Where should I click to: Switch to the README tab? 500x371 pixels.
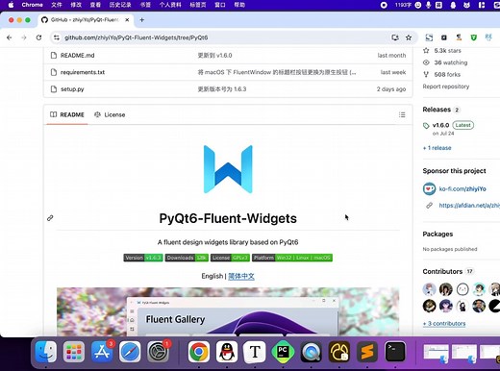pyautogui.click(x=67, y=114)
